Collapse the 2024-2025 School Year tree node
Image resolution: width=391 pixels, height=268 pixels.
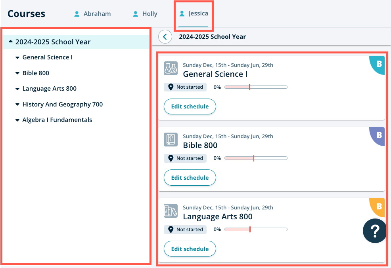coord(11,42)
